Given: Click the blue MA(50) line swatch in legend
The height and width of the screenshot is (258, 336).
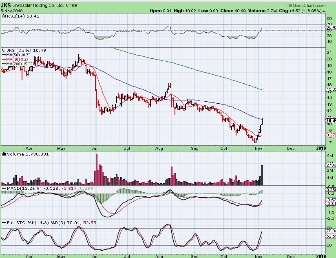Looking at the screenshot, I should [x=4, y=55].
